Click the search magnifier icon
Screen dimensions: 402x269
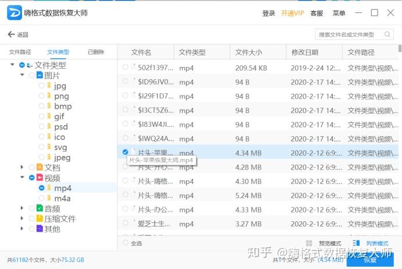click(x=387, y=34)
